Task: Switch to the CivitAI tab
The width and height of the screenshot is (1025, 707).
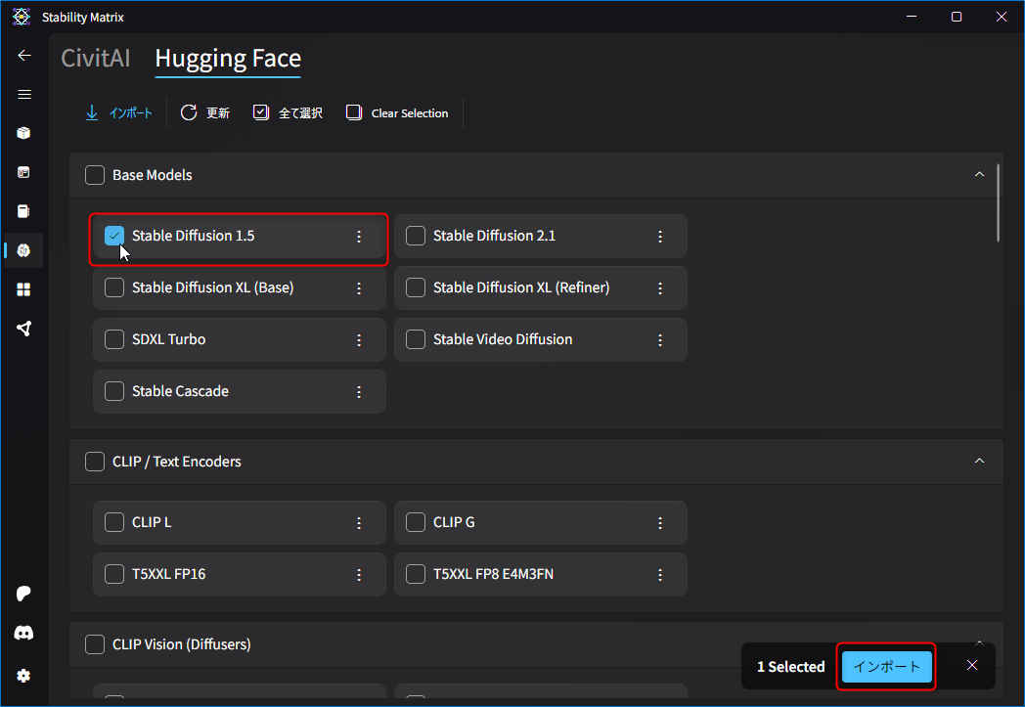Action: point(95,59)
